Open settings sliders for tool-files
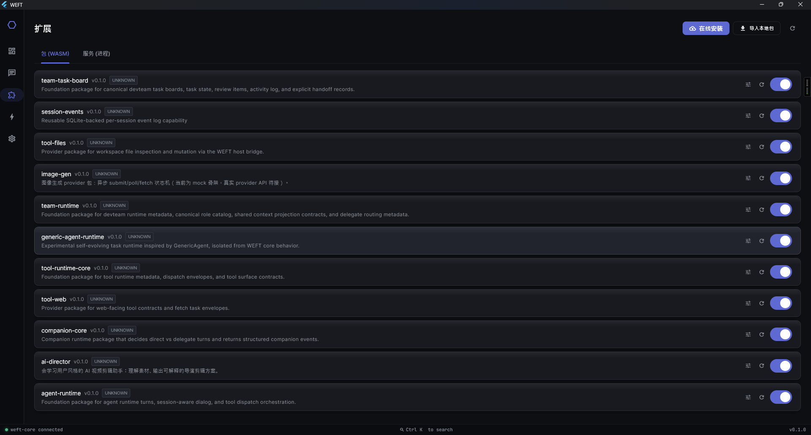811x435 pixels. (x=748, y=147)
